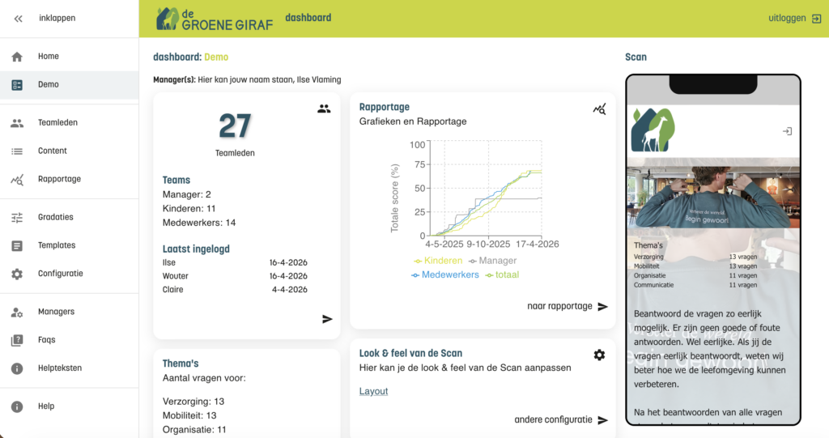Open Rapportage from the sidebar chart icon
This screenshot has width=829, height=438.
[x=17, y=179]
